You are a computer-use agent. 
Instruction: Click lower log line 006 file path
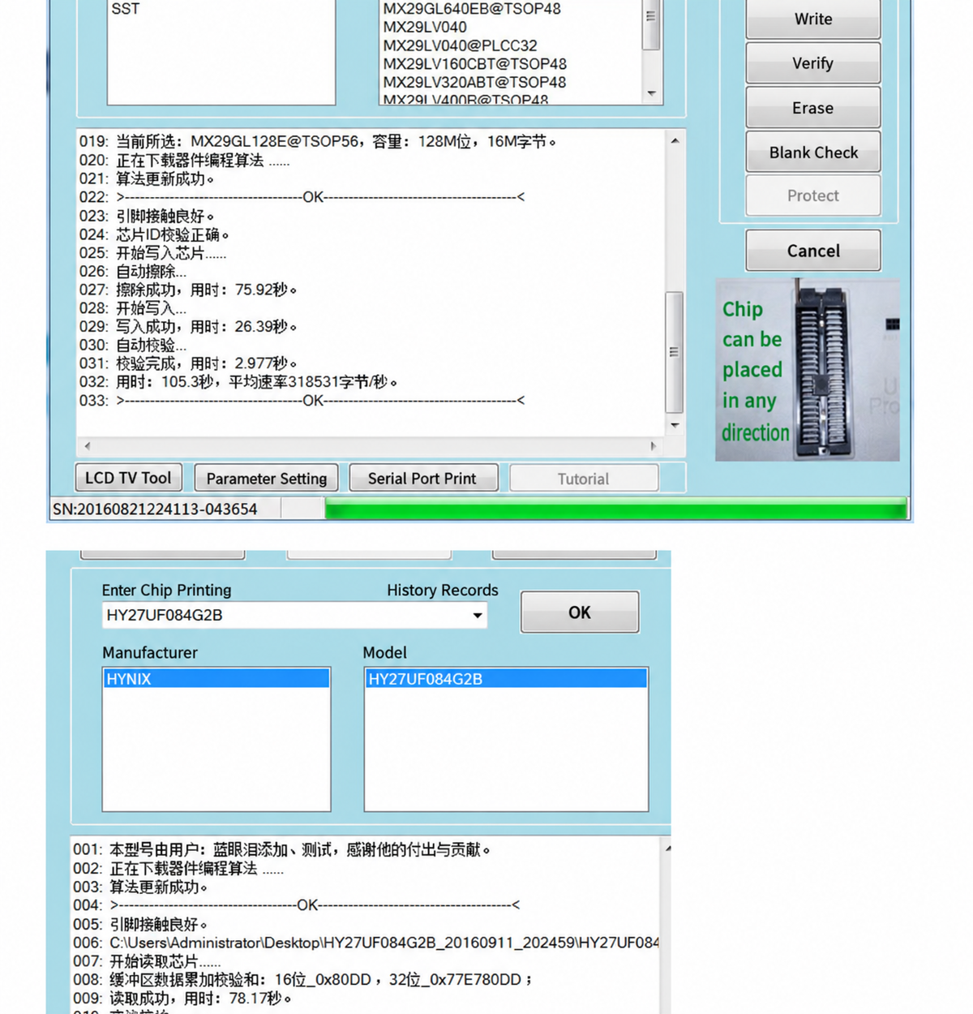coord(366,943)
